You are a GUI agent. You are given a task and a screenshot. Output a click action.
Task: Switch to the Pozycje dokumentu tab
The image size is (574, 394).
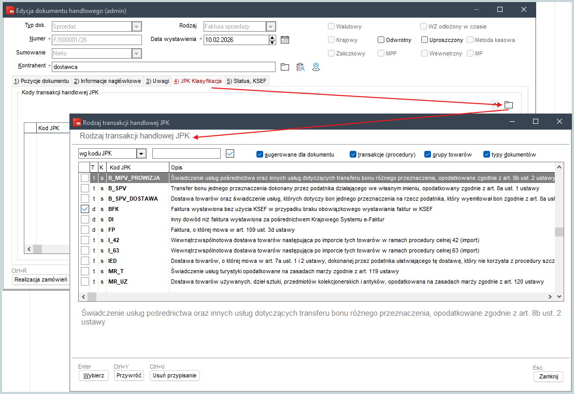[x=41, y=81]
